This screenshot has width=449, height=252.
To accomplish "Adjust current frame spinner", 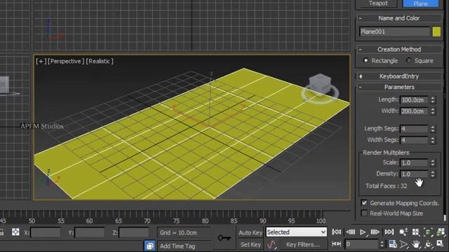I will [382, 244].
